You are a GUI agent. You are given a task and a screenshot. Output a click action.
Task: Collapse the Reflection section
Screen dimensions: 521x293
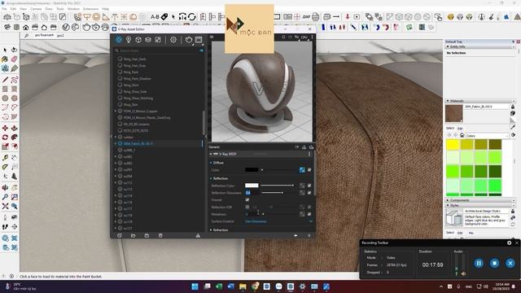pyautogui.click(x=211, y=178)
